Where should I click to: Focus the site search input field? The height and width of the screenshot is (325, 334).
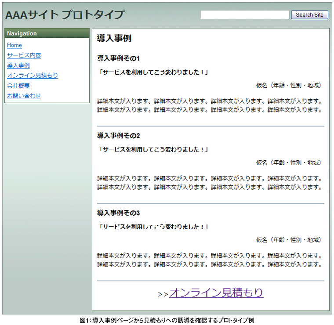point(244,14)
